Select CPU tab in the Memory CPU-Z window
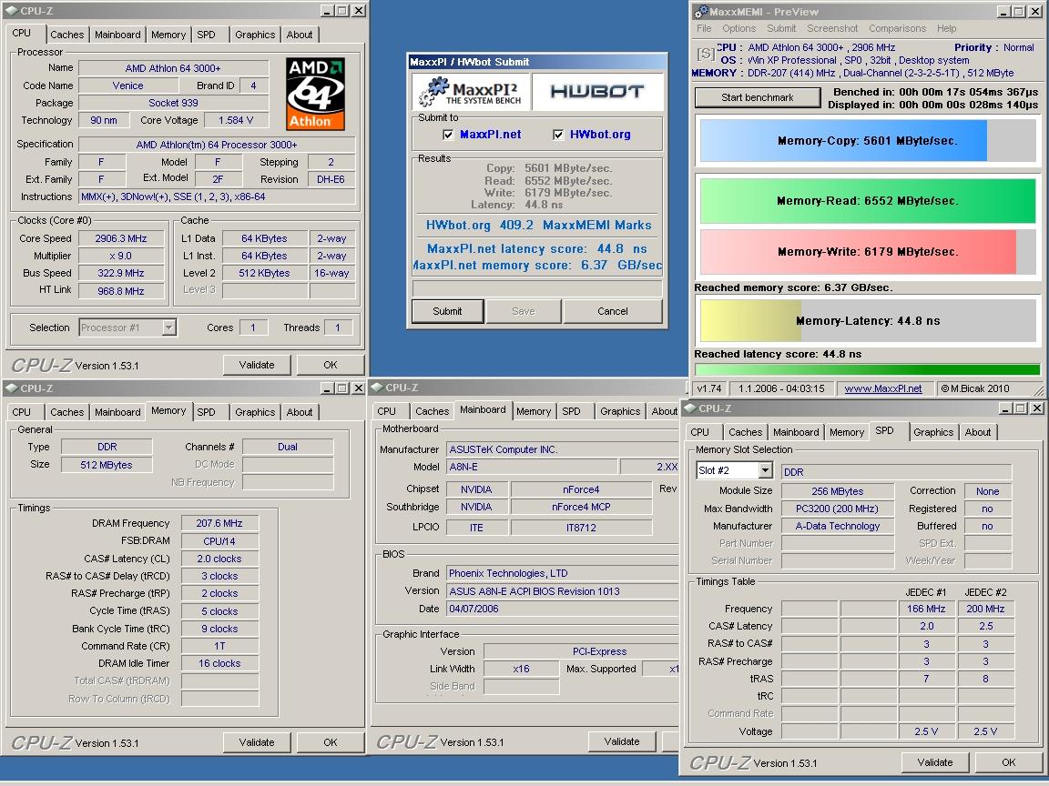 pos(22,412)
